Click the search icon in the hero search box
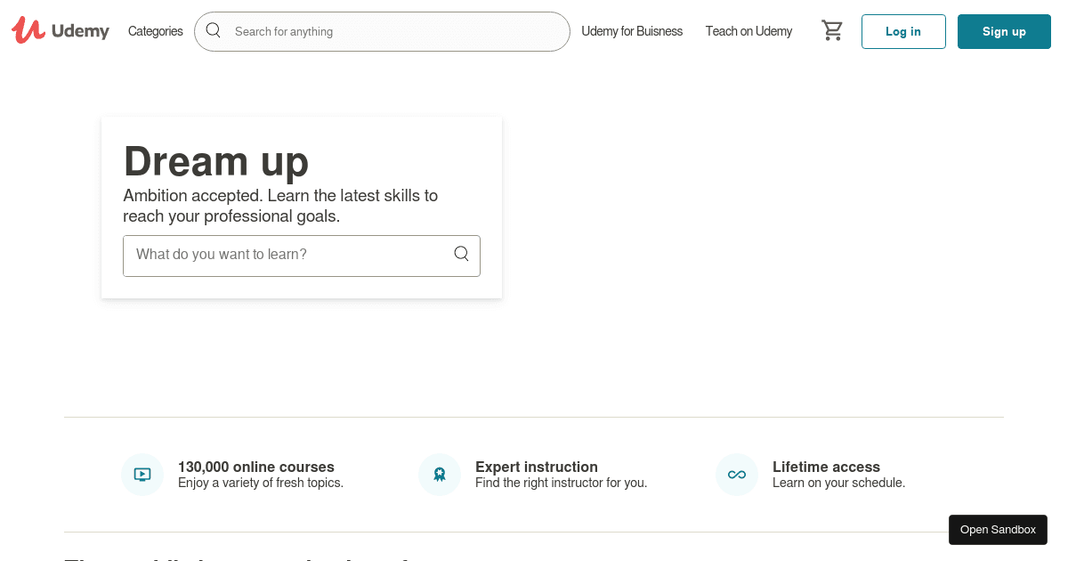 pos(461,255)
